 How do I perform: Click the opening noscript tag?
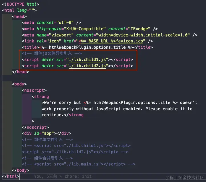click(x=34, y=90)
